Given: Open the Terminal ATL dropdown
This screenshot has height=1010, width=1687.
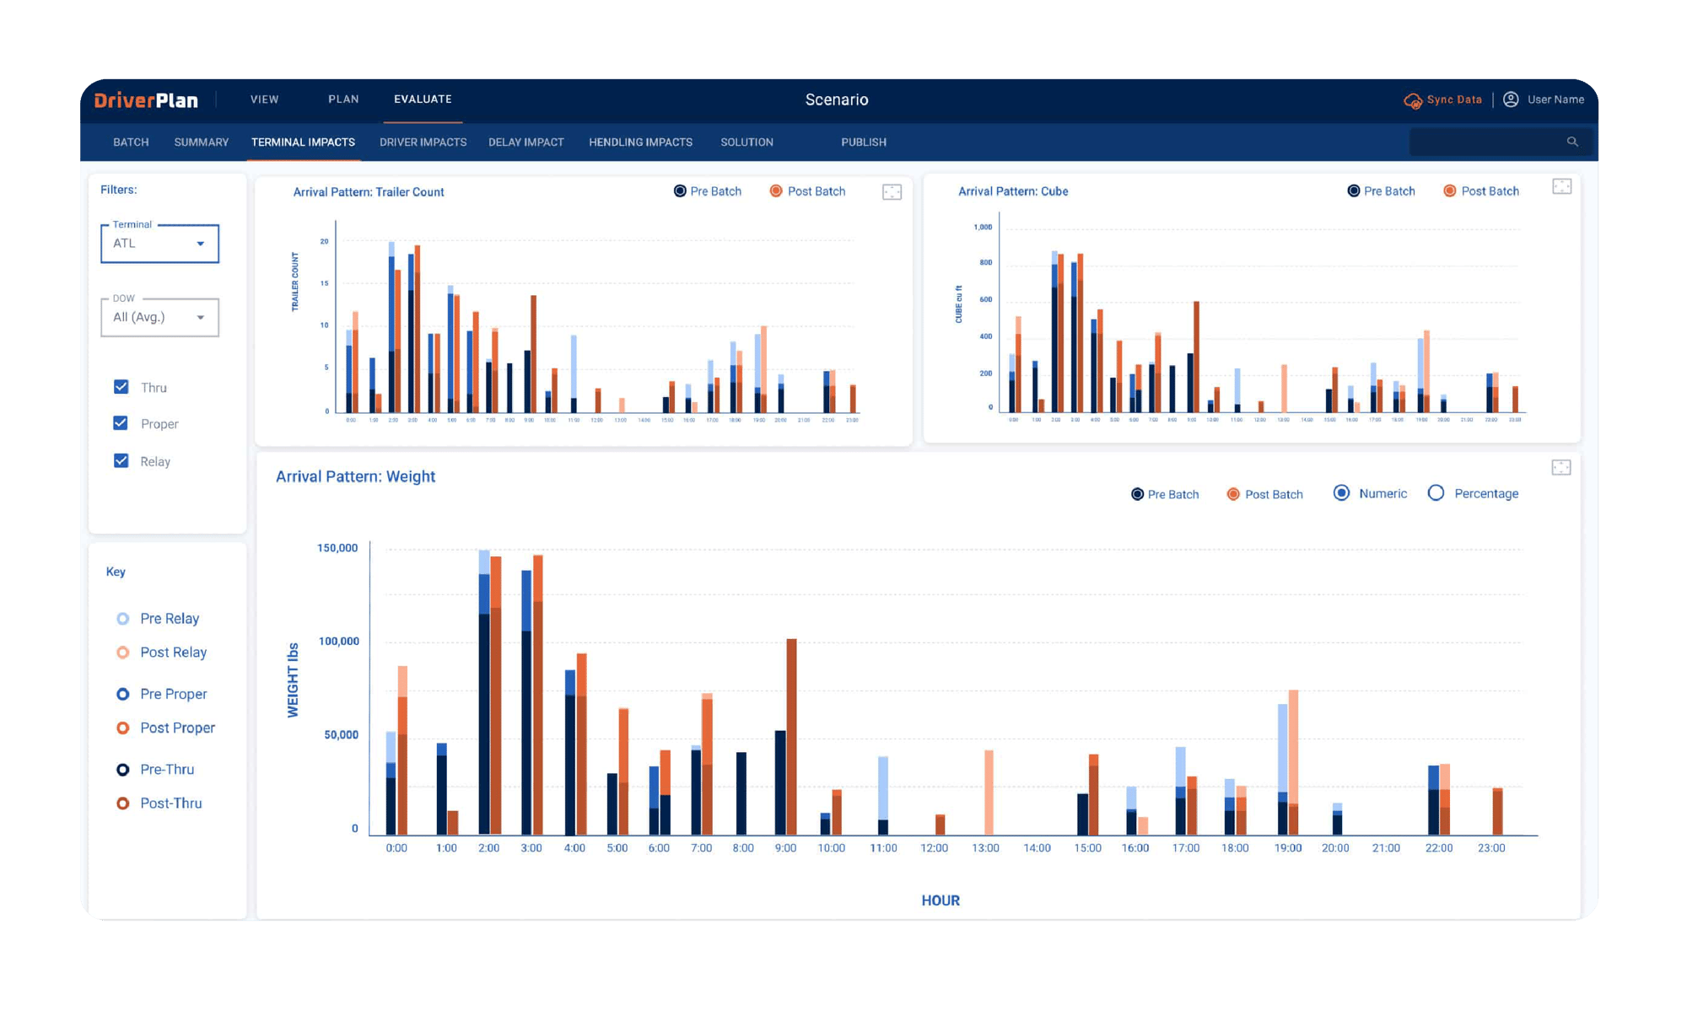Looking at the screenshot, I should point(159,244).
